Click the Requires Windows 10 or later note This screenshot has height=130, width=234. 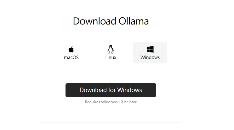coord(111,102)
